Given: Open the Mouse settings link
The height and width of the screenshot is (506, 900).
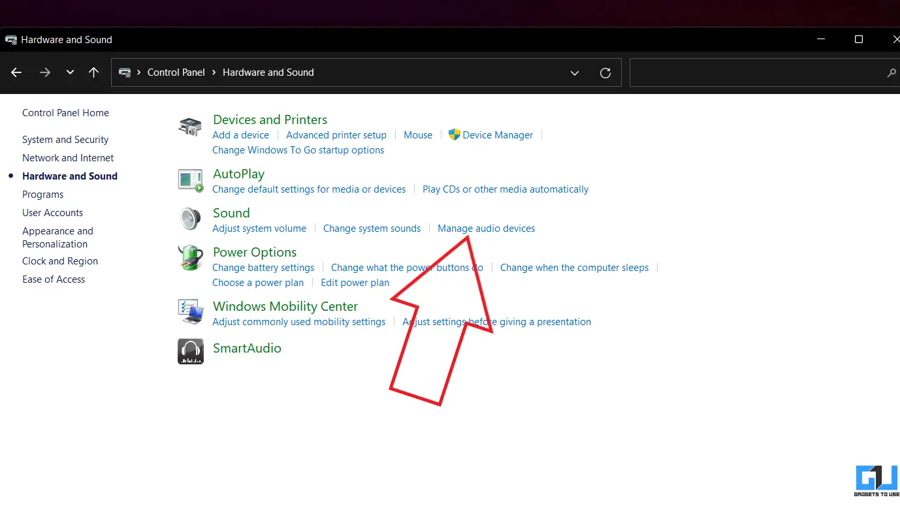Looking at the screenshot, I should tap(418, 135).
